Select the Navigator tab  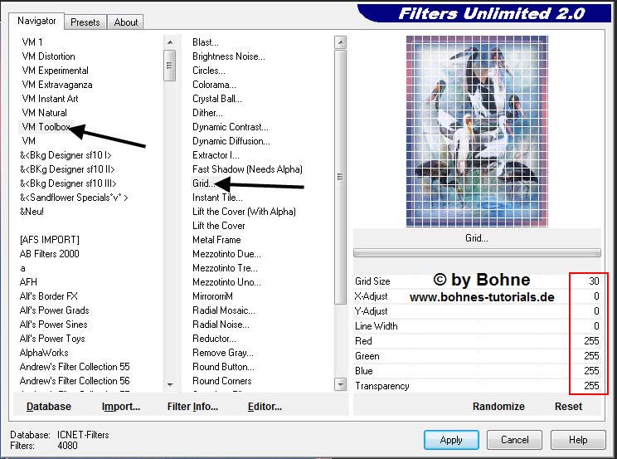[x=37, y=21]
